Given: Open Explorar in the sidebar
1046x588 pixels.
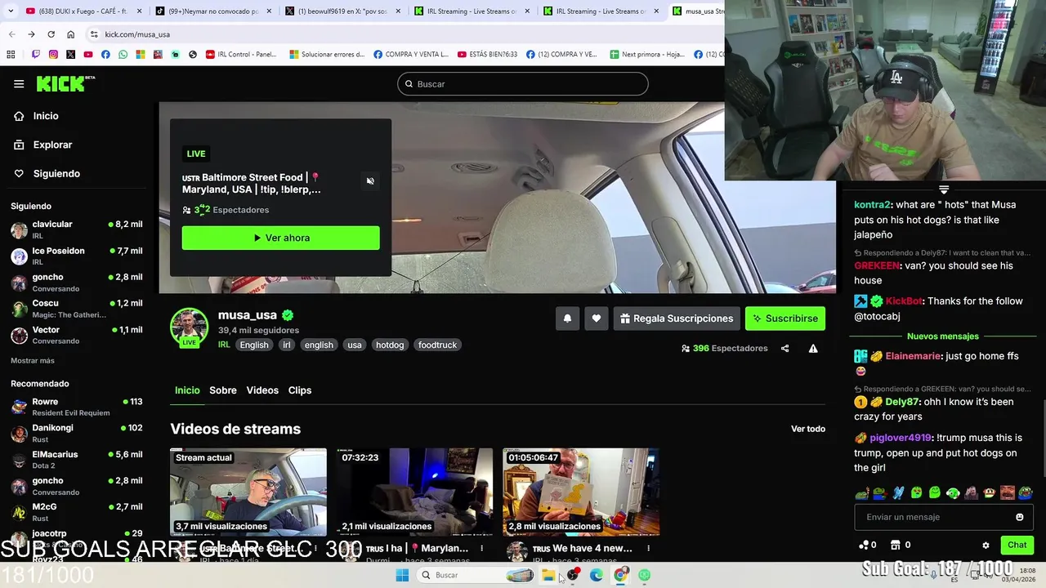Looking at the screenshot, I should [x=52, y=145].
